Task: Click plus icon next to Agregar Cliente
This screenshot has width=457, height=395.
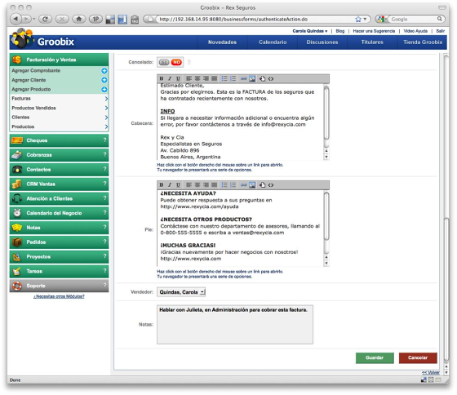Action: [104, 80]
